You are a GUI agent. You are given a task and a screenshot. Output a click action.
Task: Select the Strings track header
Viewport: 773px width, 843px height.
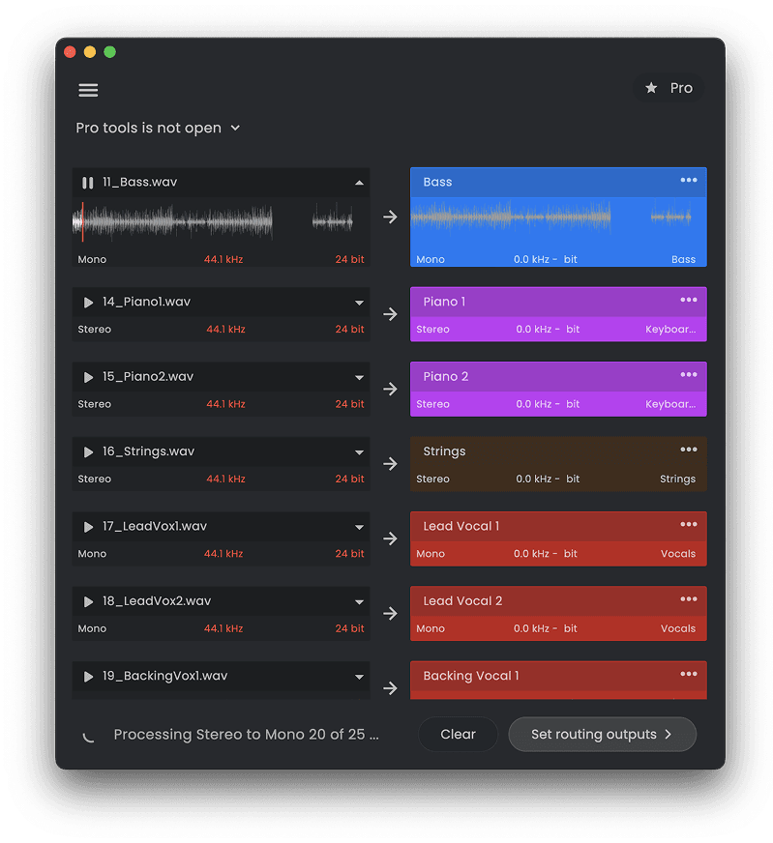(558, 451)
